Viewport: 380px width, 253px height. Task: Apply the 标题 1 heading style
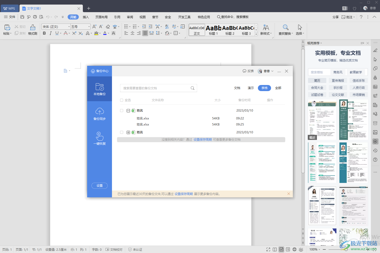pos(214,30)
